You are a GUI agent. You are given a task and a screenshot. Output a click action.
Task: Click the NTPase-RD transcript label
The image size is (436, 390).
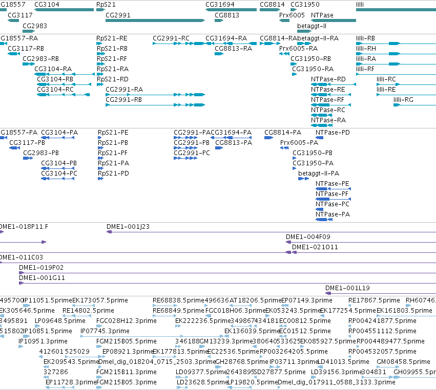(328, 79)
